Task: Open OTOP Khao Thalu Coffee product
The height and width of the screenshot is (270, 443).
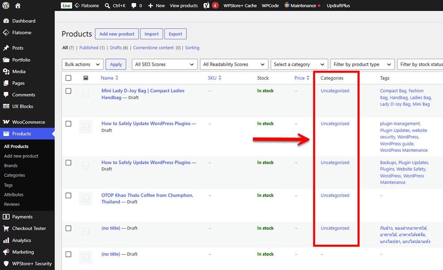Action: point(147,198)
